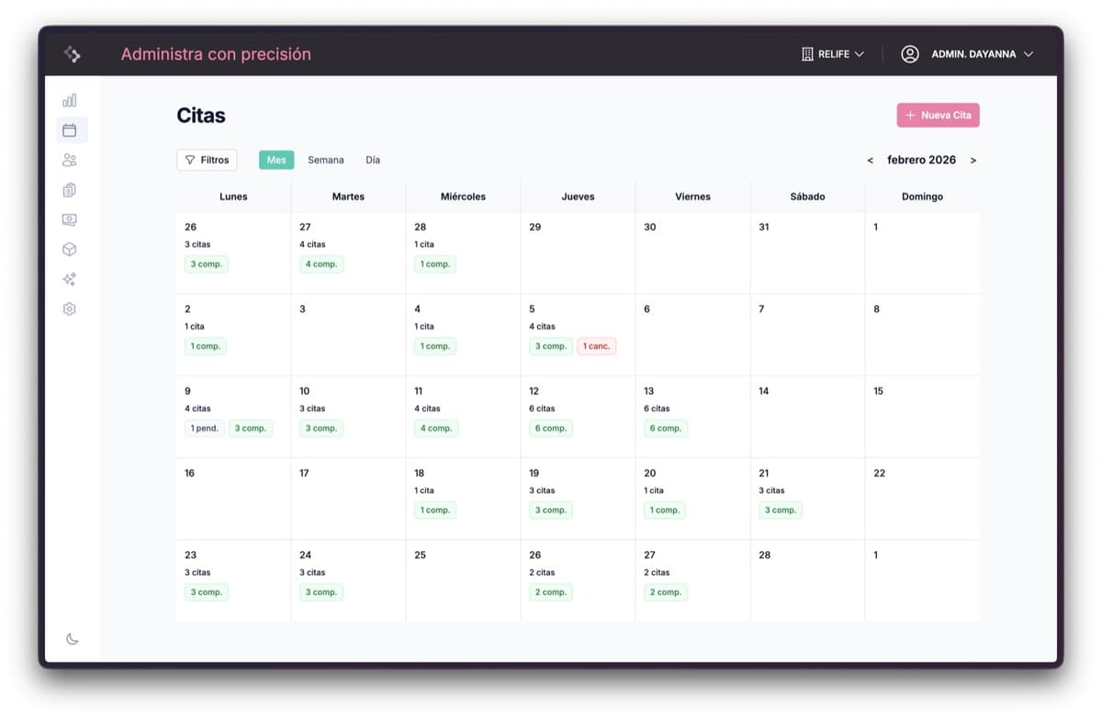Click the Administra con precisión title
The height and width of the screenshot is (719, 1102).
[216, 54]
